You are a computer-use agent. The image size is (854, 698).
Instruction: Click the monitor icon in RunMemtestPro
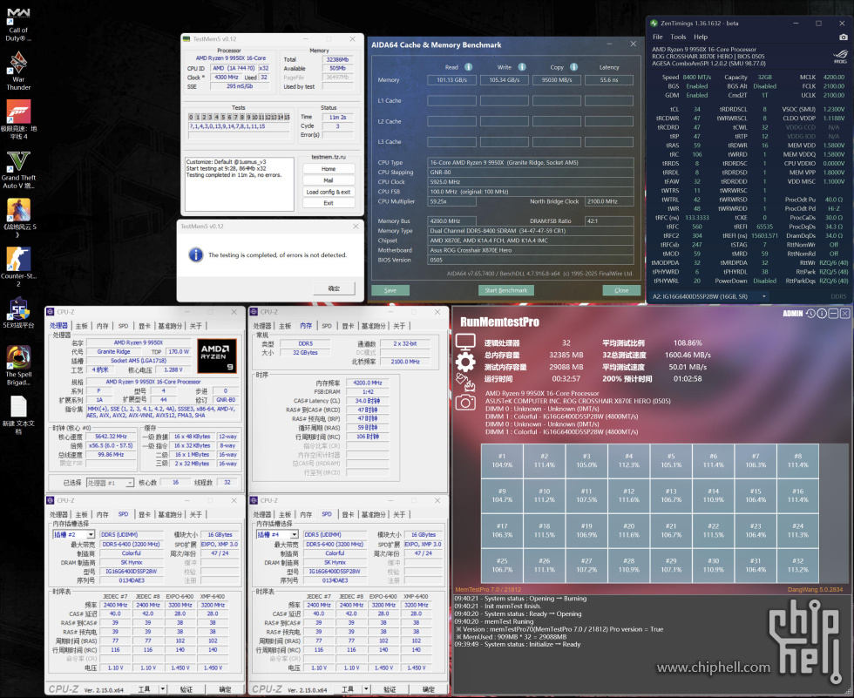[x=465, y=342]
